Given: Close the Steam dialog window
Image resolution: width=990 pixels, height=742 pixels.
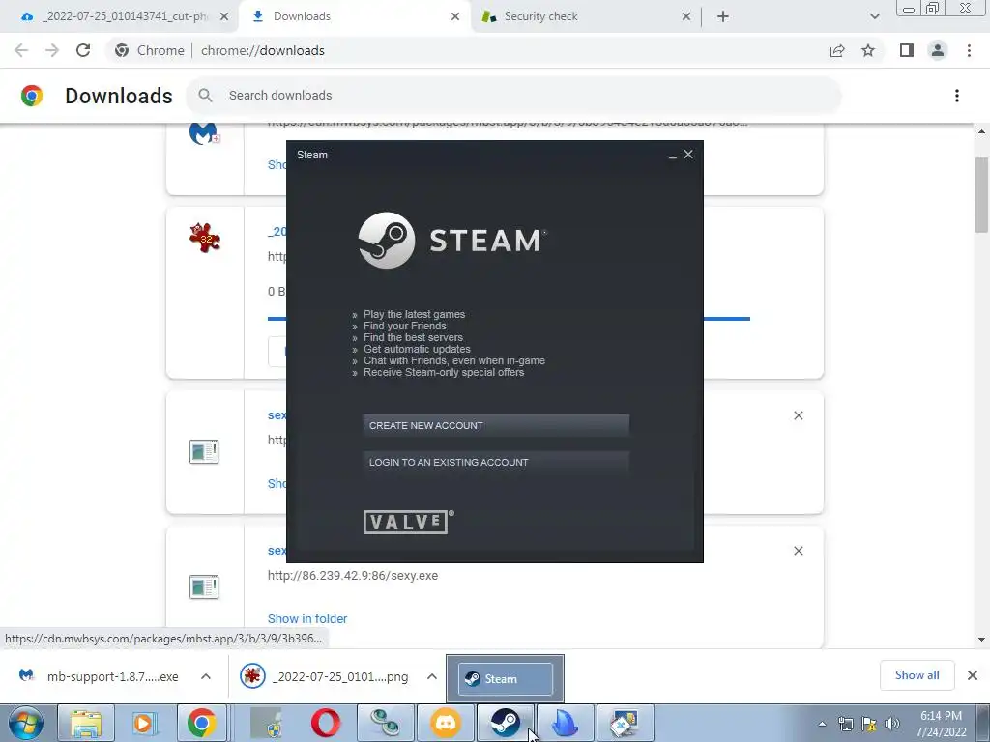Looking at the screenshot, I should (x=688, y=155).
